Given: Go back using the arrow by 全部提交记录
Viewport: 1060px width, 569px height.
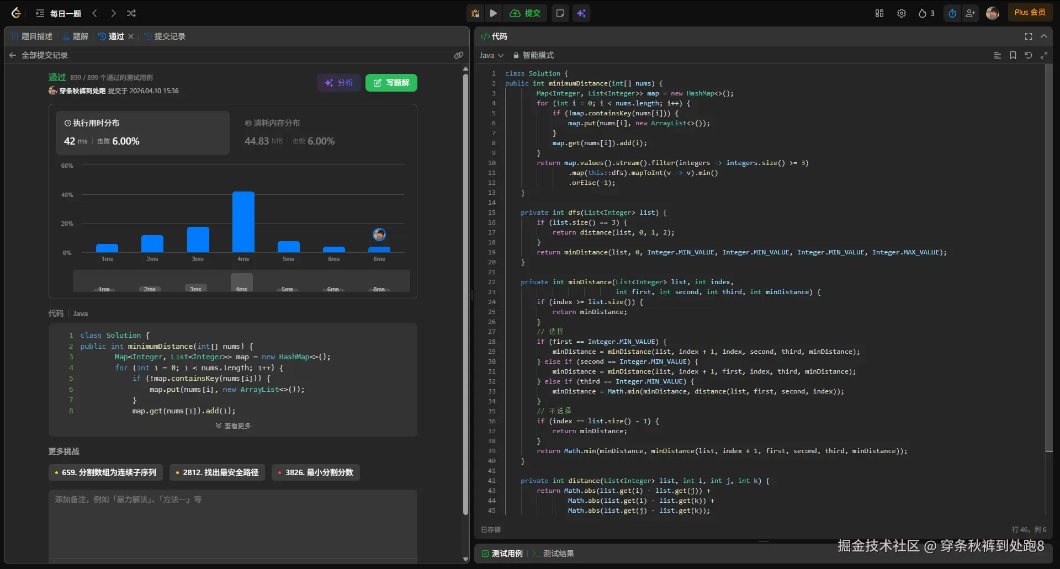Looking at the screenshot, I should (x=13, y=55).
